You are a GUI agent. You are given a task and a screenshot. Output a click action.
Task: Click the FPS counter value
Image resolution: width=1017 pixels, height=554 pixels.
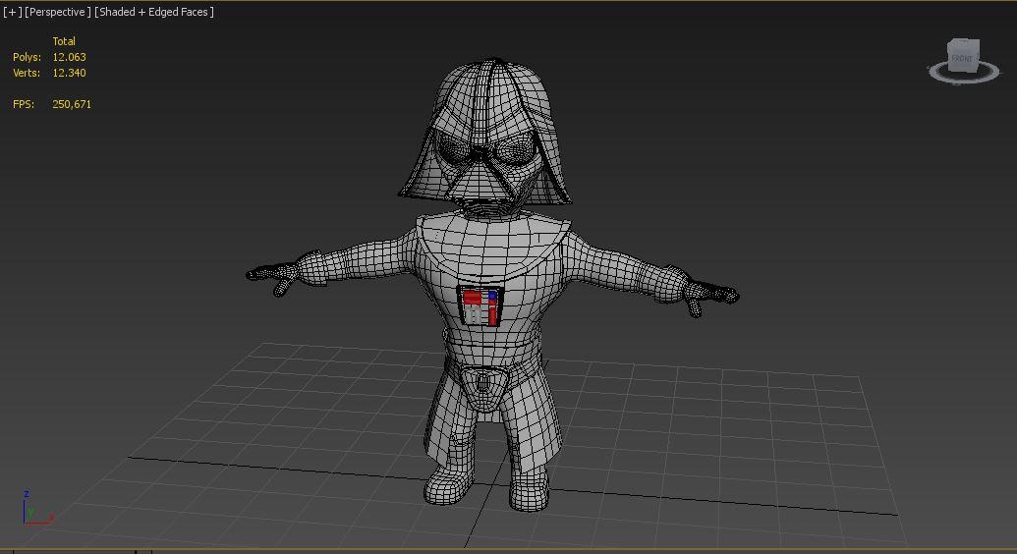(x=72, y=104)
